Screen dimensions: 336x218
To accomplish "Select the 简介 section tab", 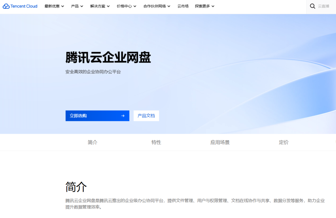I will 93,142.
